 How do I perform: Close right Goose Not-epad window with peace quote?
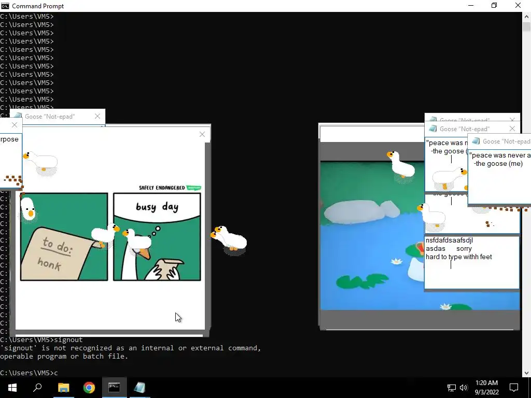point(512,129)
